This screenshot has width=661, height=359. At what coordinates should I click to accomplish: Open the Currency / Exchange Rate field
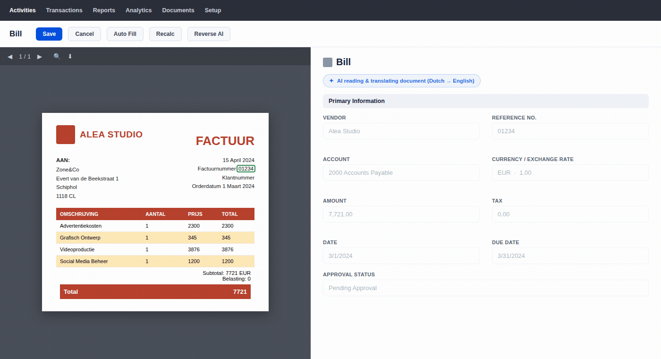point(570,173)
